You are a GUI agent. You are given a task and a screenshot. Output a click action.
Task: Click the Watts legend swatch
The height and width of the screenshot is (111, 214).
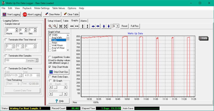coord(203,38)
